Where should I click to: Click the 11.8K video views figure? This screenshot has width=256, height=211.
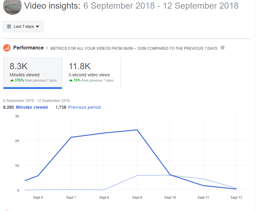80,66
